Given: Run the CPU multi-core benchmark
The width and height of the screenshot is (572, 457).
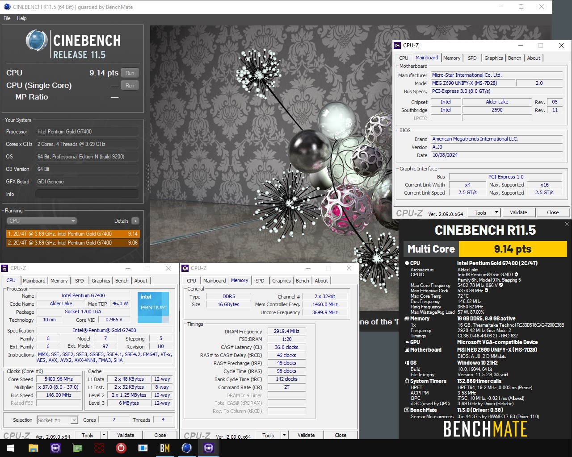Looking at the screenshot, I should point(130,73).
